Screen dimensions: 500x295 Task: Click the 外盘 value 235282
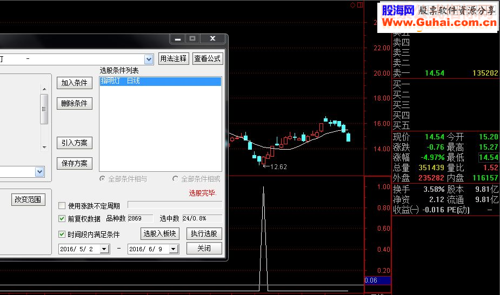click(431, 178)
